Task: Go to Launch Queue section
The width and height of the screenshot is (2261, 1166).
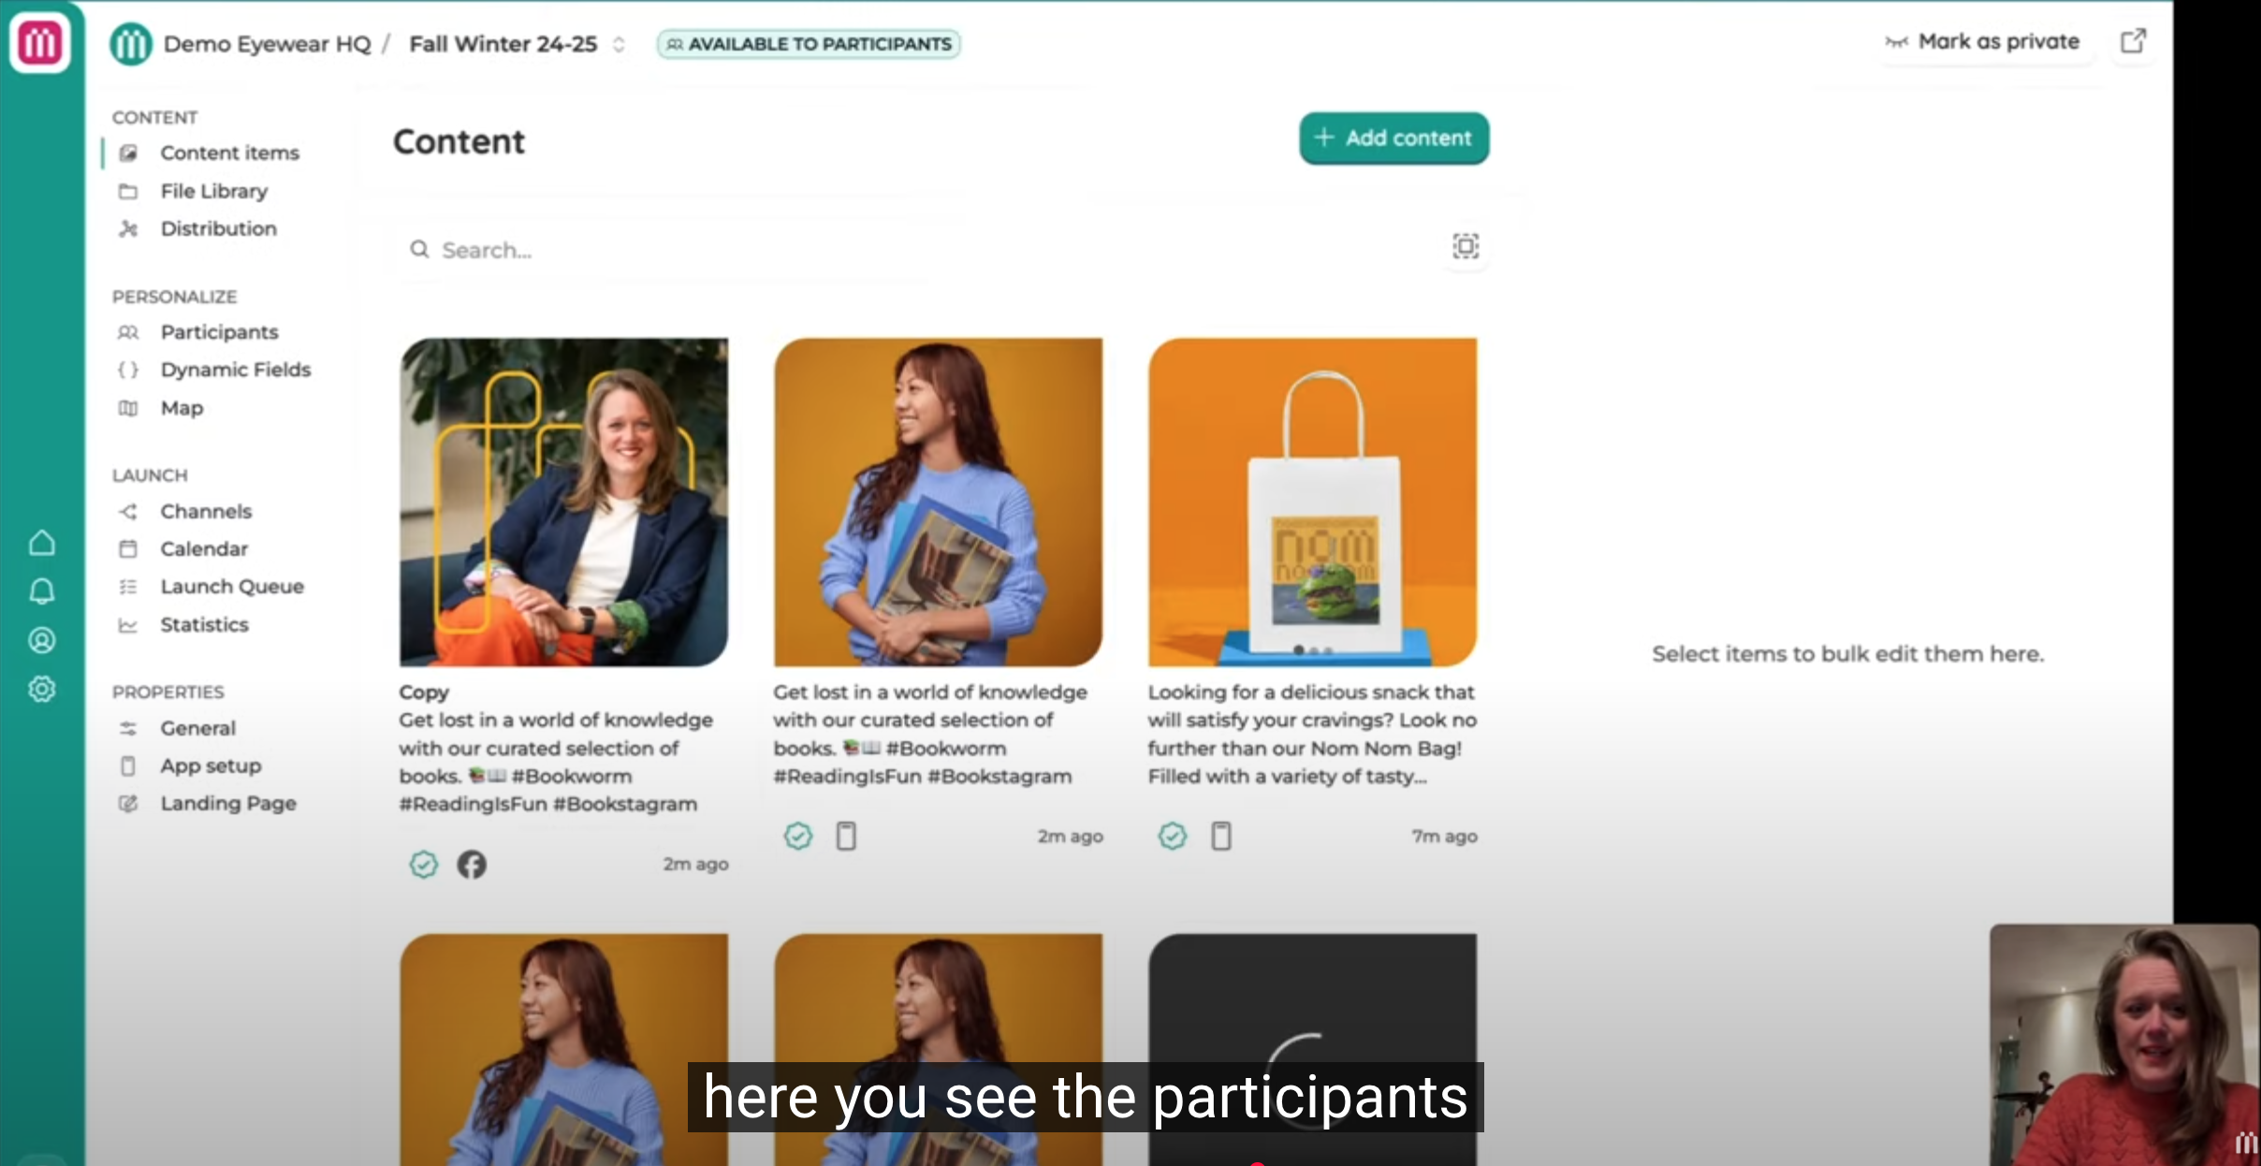Action: [x=231, y=587]
